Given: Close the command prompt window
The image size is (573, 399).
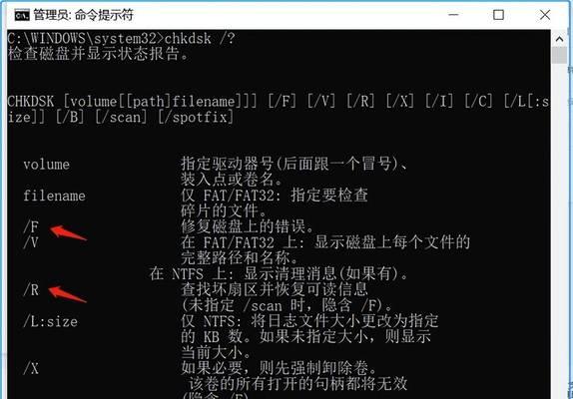Looking at the screenshot, I should (x=545, y=15).
